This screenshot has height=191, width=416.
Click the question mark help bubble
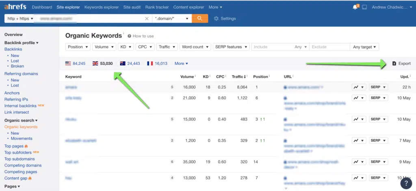tap(406, 183)
